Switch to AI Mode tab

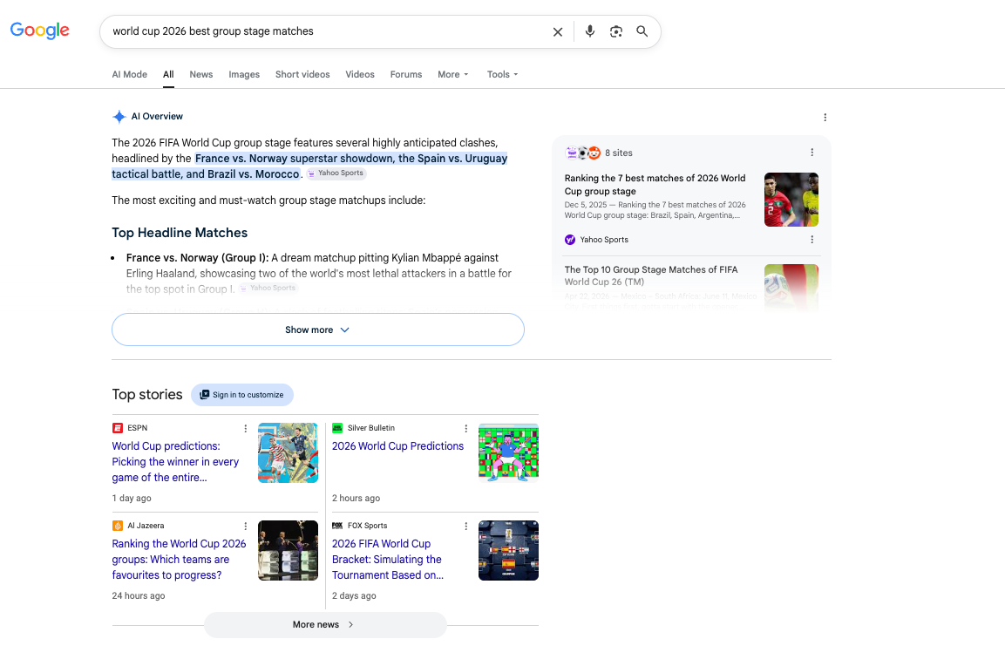[x=130, y=74]
